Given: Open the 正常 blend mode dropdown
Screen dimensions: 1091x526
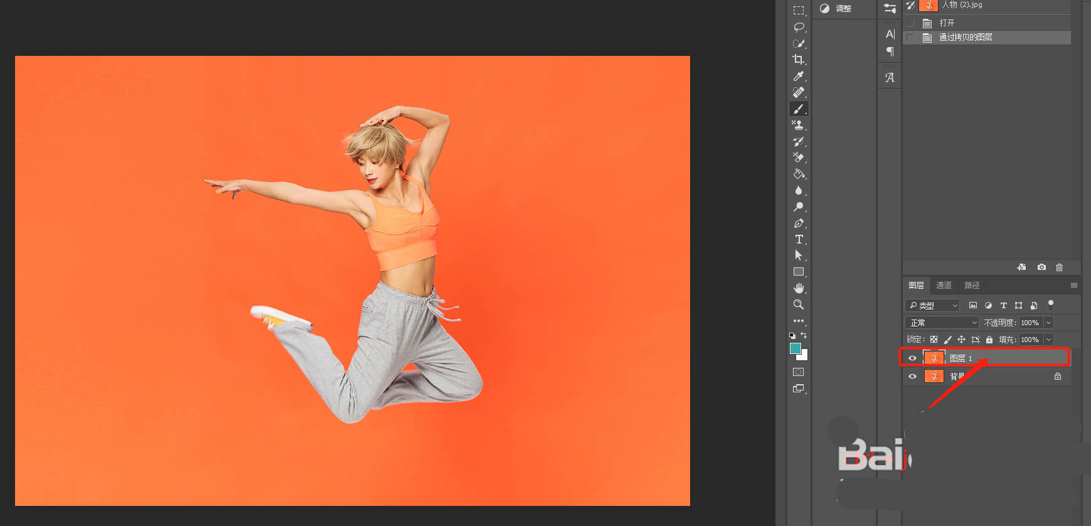Looking at the screenshot, I should 942,323.
